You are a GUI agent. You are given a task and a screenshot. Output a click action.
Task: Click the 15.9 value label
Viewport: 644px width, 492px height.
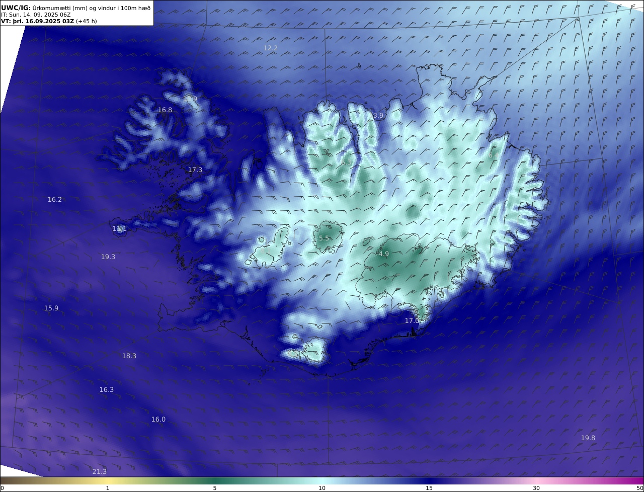[x=51, y=308]
